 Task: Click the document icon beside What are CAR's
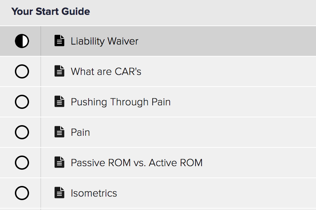tap(60, 71)
